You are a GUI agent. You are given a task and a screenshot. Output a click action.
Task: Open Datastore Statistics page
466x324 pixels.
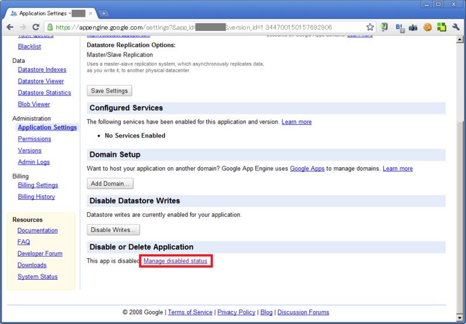[x=44, y=93]
